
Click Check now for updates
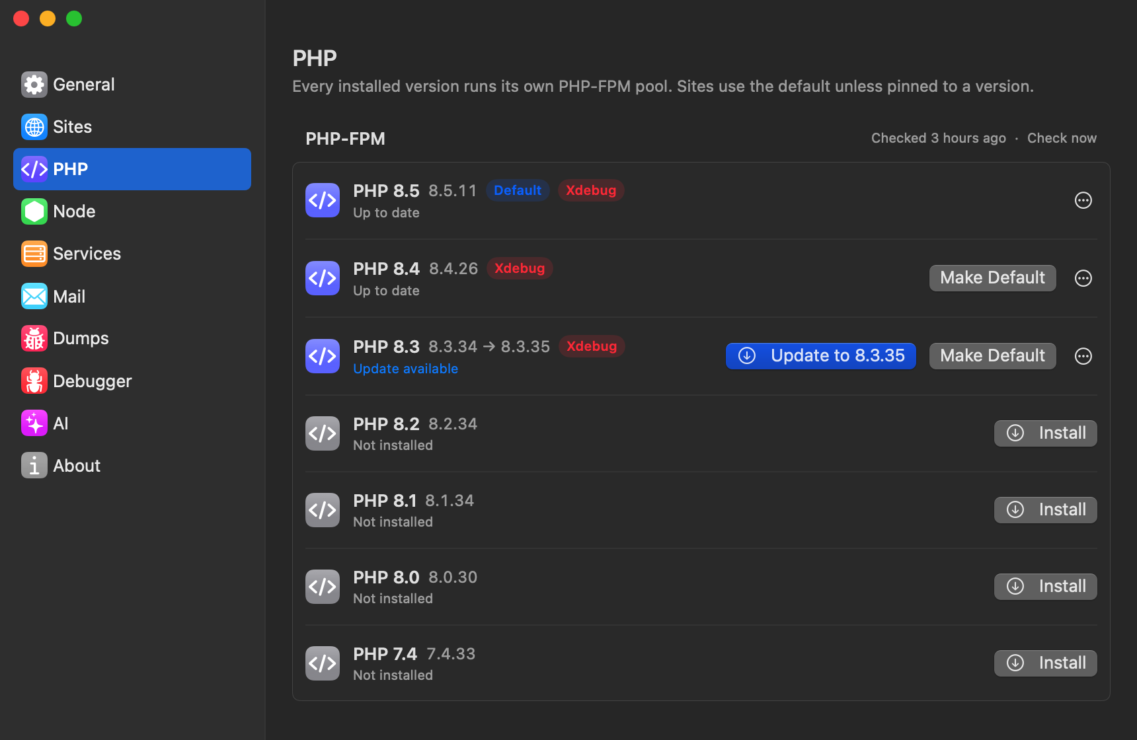(1062, 138)
